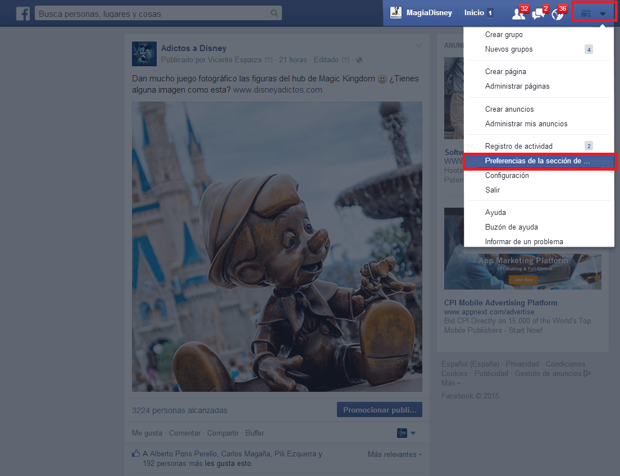
Task: Click the audience selector globe below the post
Action: pyautogui.click(x=401, y=433)
